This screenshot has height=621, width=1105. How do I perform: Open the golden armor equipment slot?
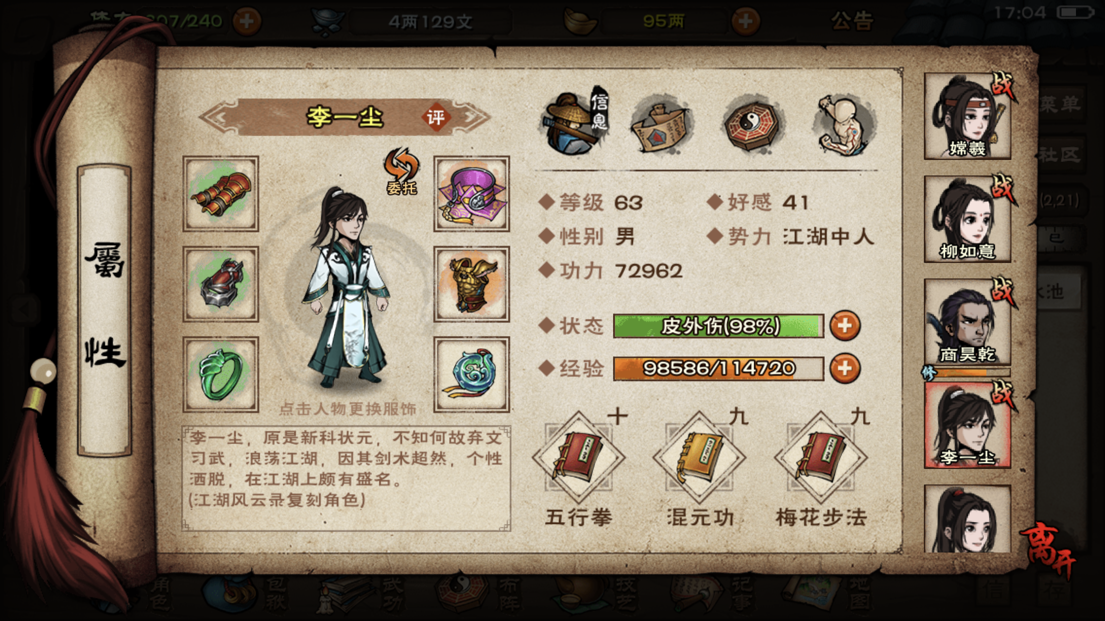point(471,284)
